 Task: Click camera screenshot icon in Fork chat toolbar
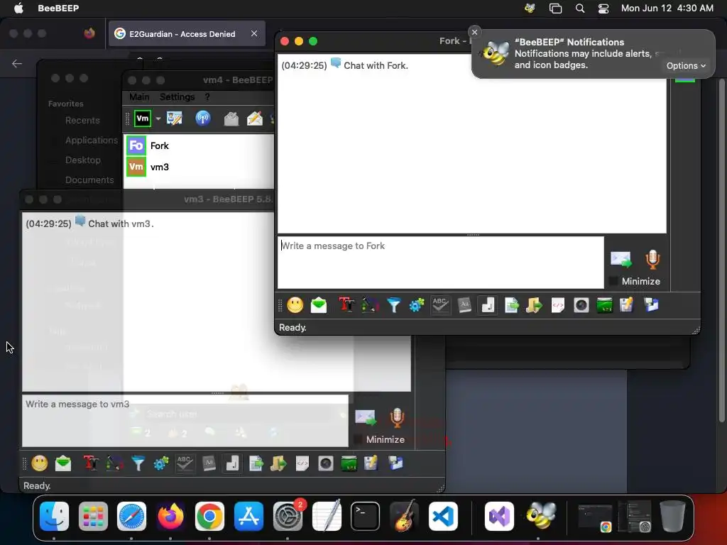coord(581,305)
